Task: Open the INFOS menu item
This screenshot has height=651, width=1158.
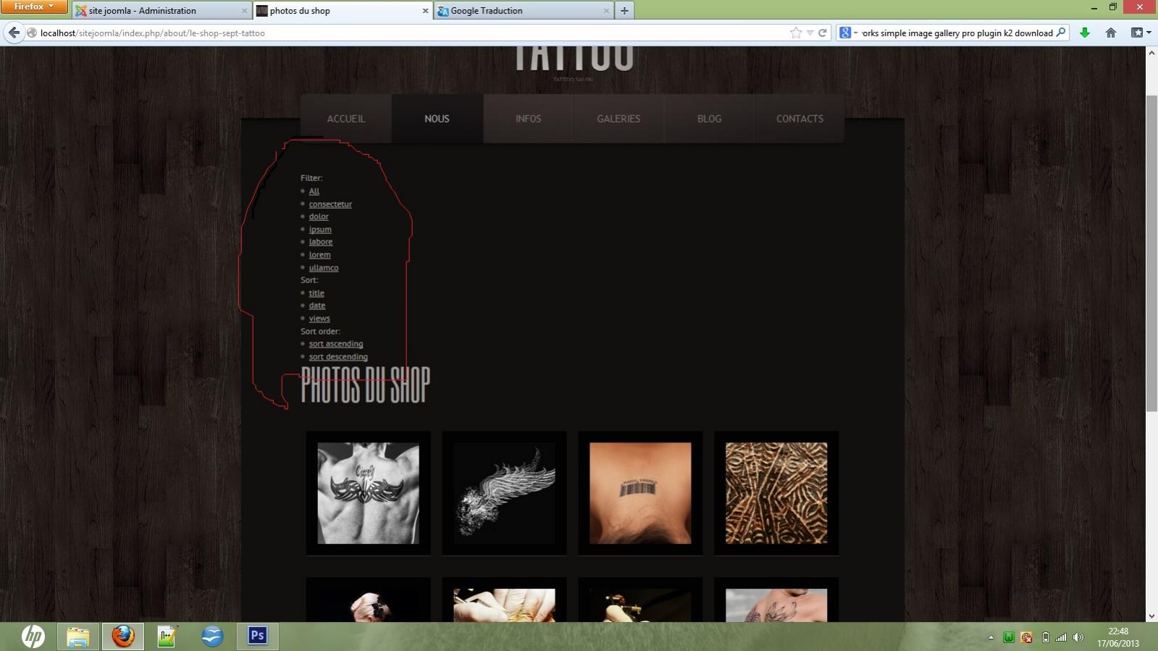Action: pos(528,119)
